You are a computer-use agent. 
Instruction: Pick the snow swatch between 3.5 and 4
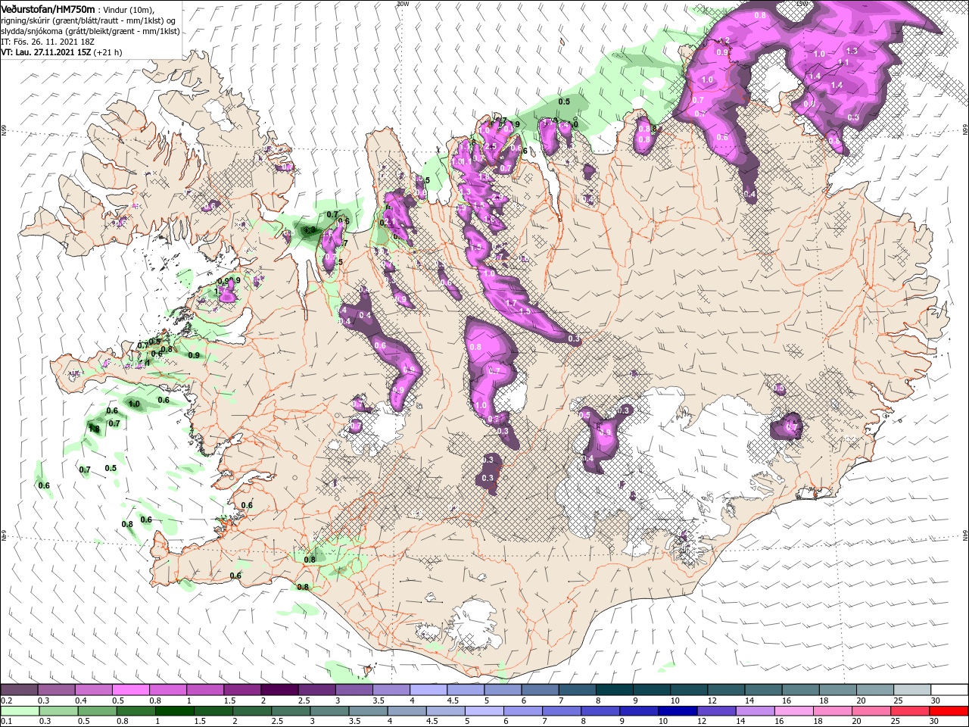392,689
